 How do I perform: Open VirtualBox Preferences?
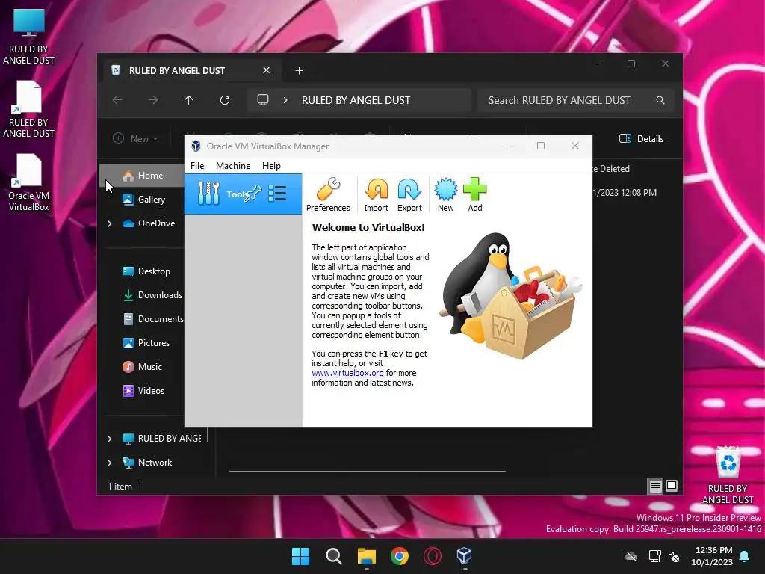(328, 194)
